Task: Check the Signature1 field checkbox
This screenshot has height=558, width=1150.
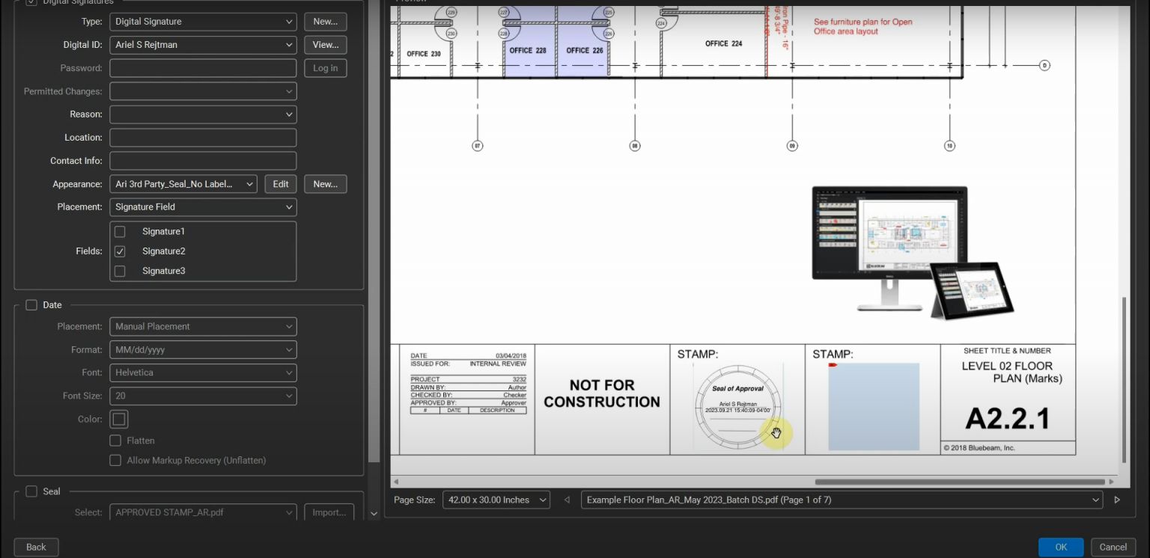Action: (x=119, y=231)
